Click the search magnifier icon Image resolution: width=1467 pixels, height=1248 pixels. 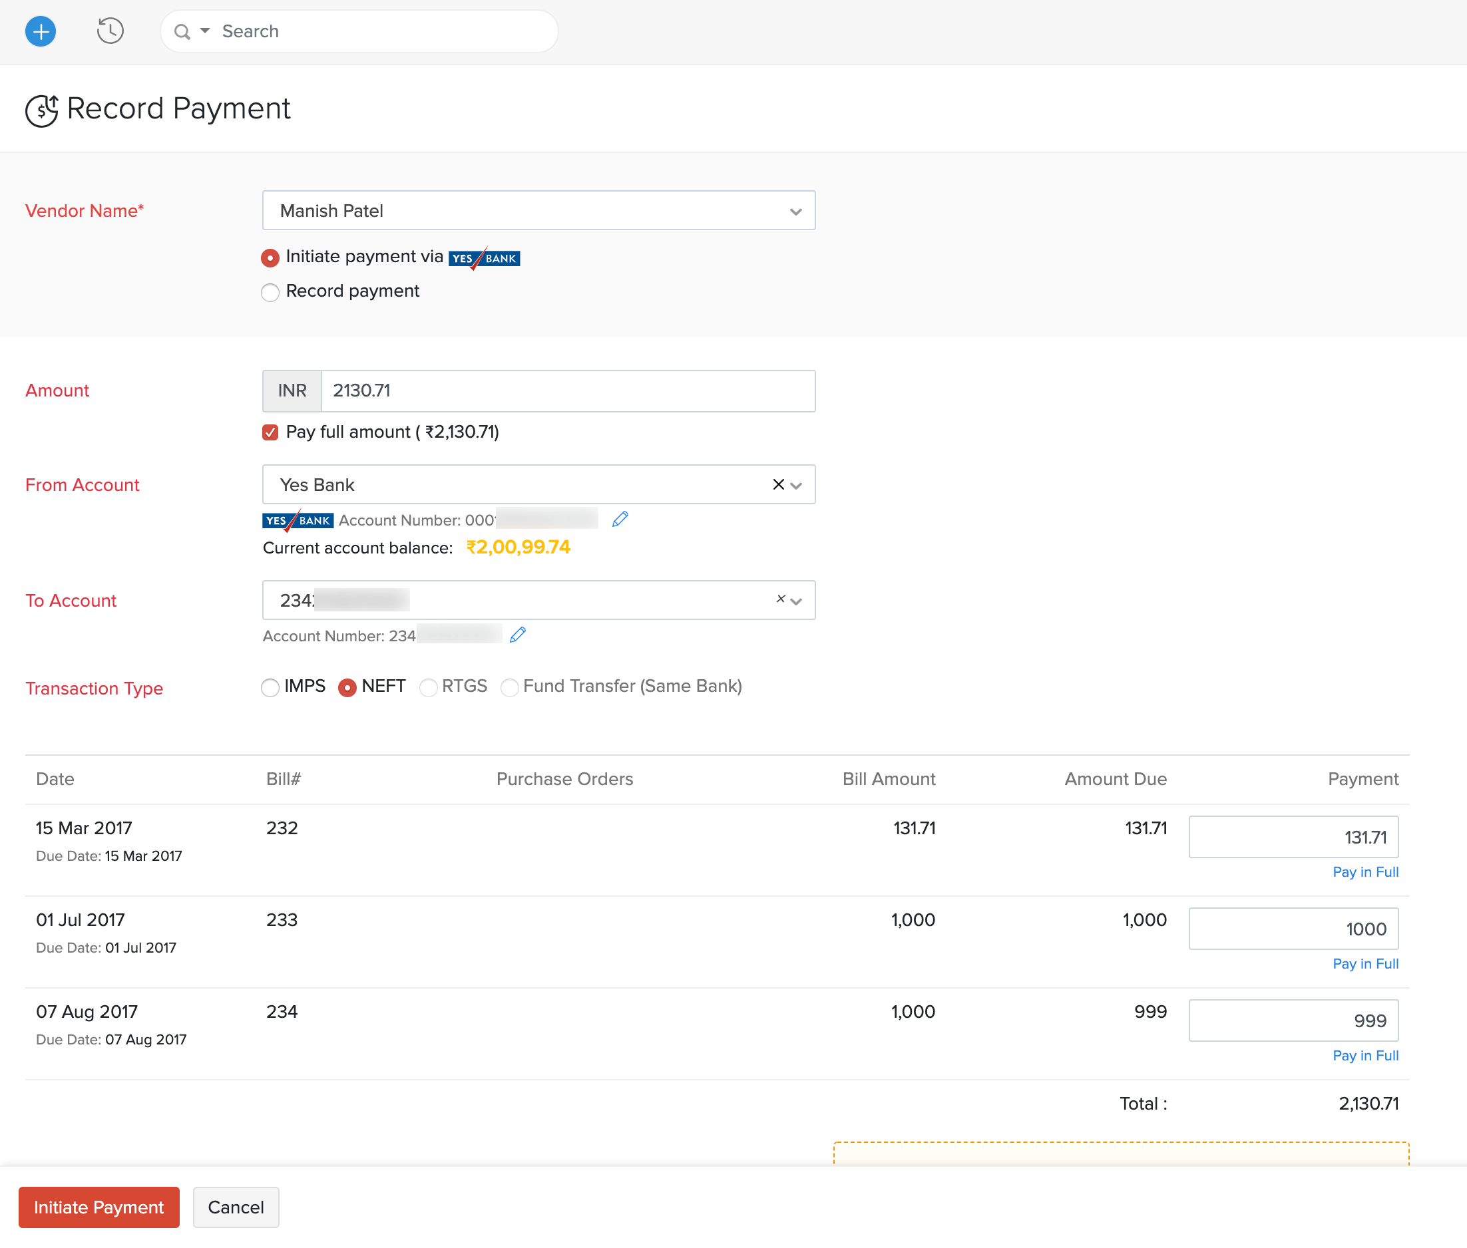(x=184, y=31)
